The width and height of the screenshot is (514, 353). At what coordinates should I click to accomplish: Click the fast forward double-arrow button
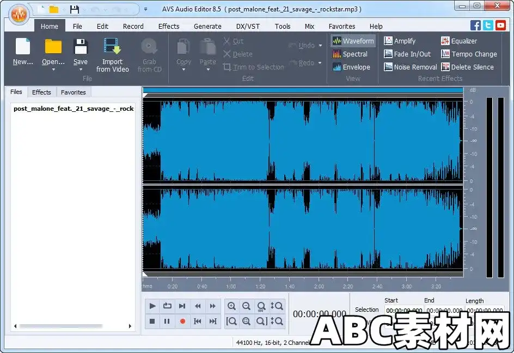[x=213, y=306]
